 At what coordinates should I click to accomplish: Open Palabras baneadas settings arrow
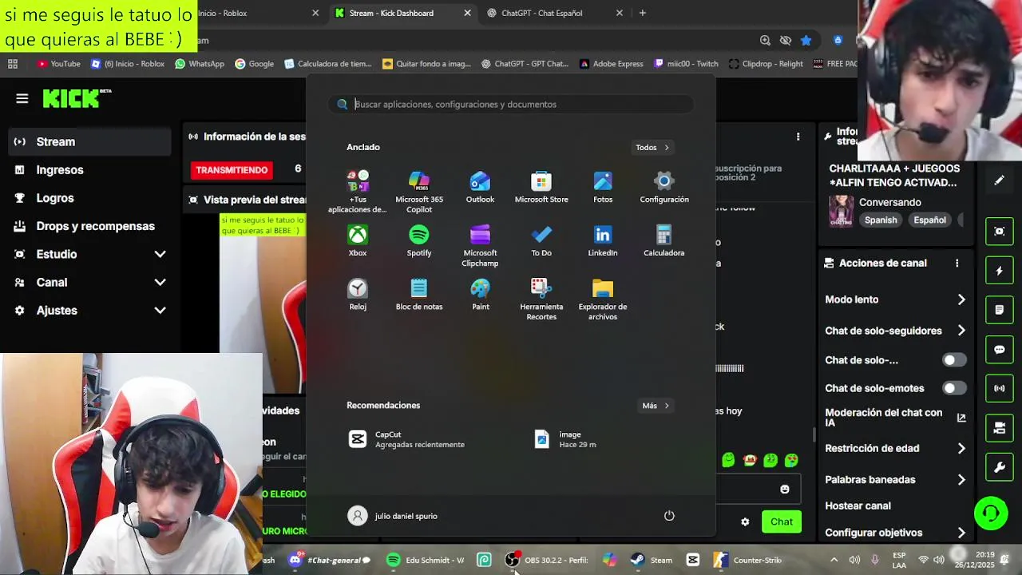[x=961, y=480]
